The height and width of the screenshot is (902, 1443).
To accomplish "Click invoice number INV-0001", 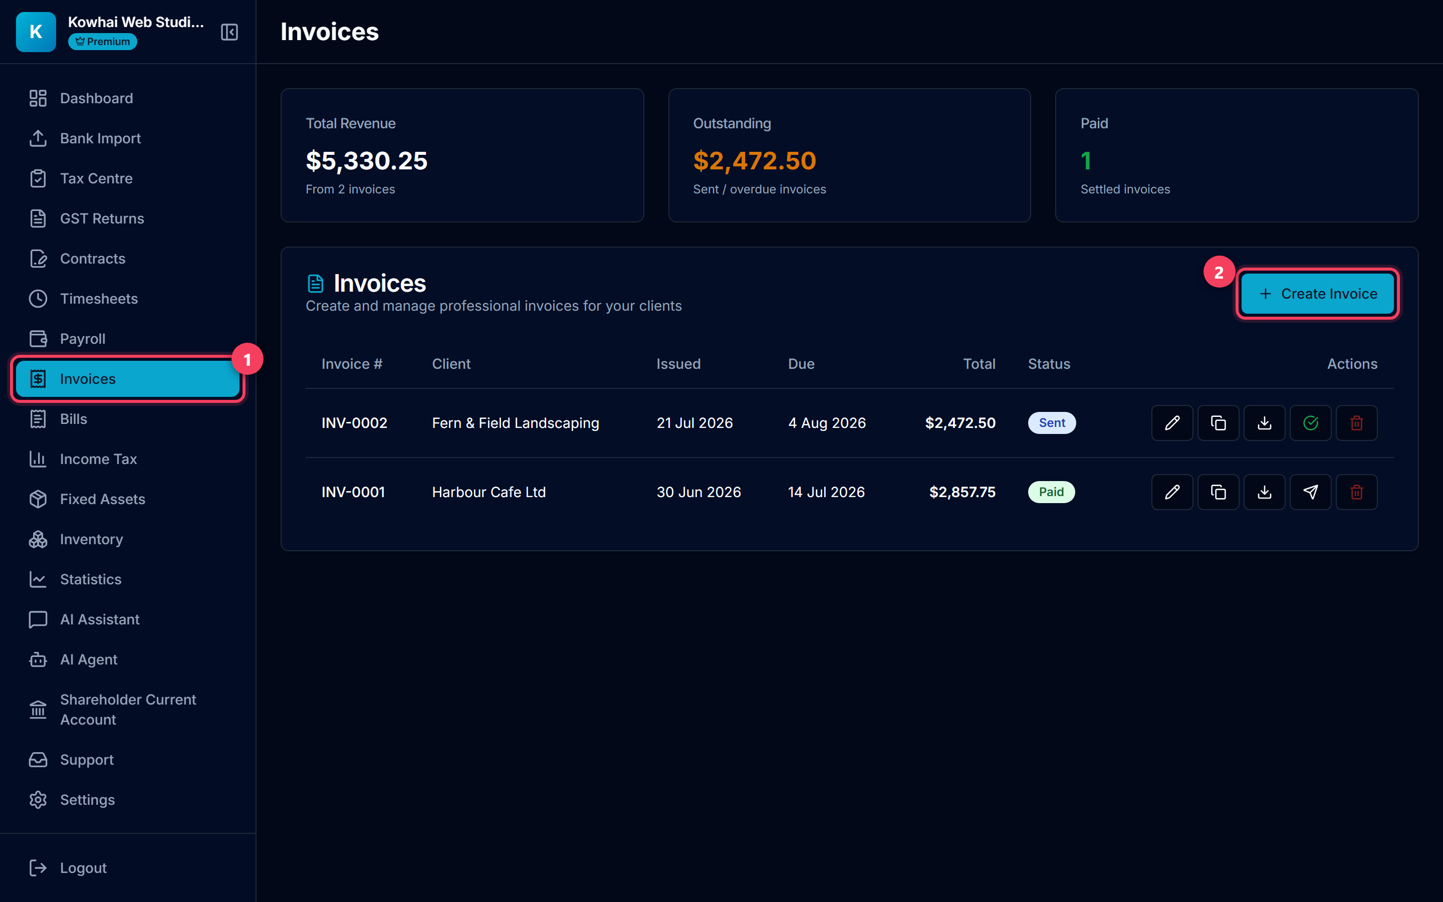I will click(353, 492).
